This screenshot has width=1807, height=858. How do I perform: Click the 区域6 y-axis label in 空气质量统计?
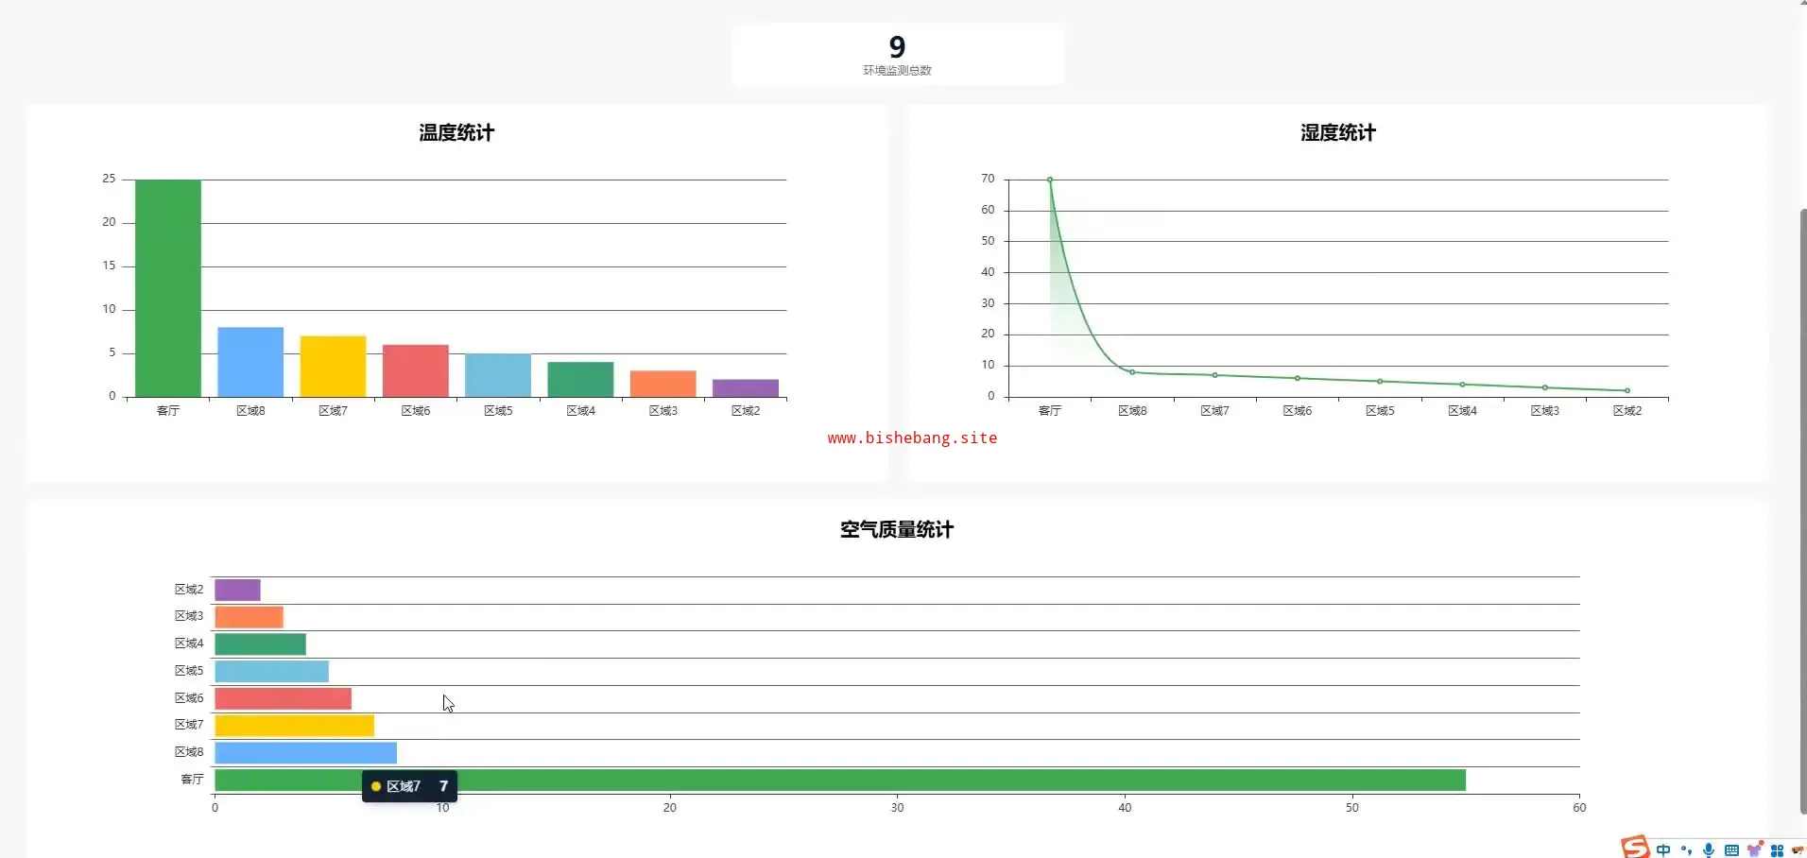pyautogui.click(x=189, y=698)
